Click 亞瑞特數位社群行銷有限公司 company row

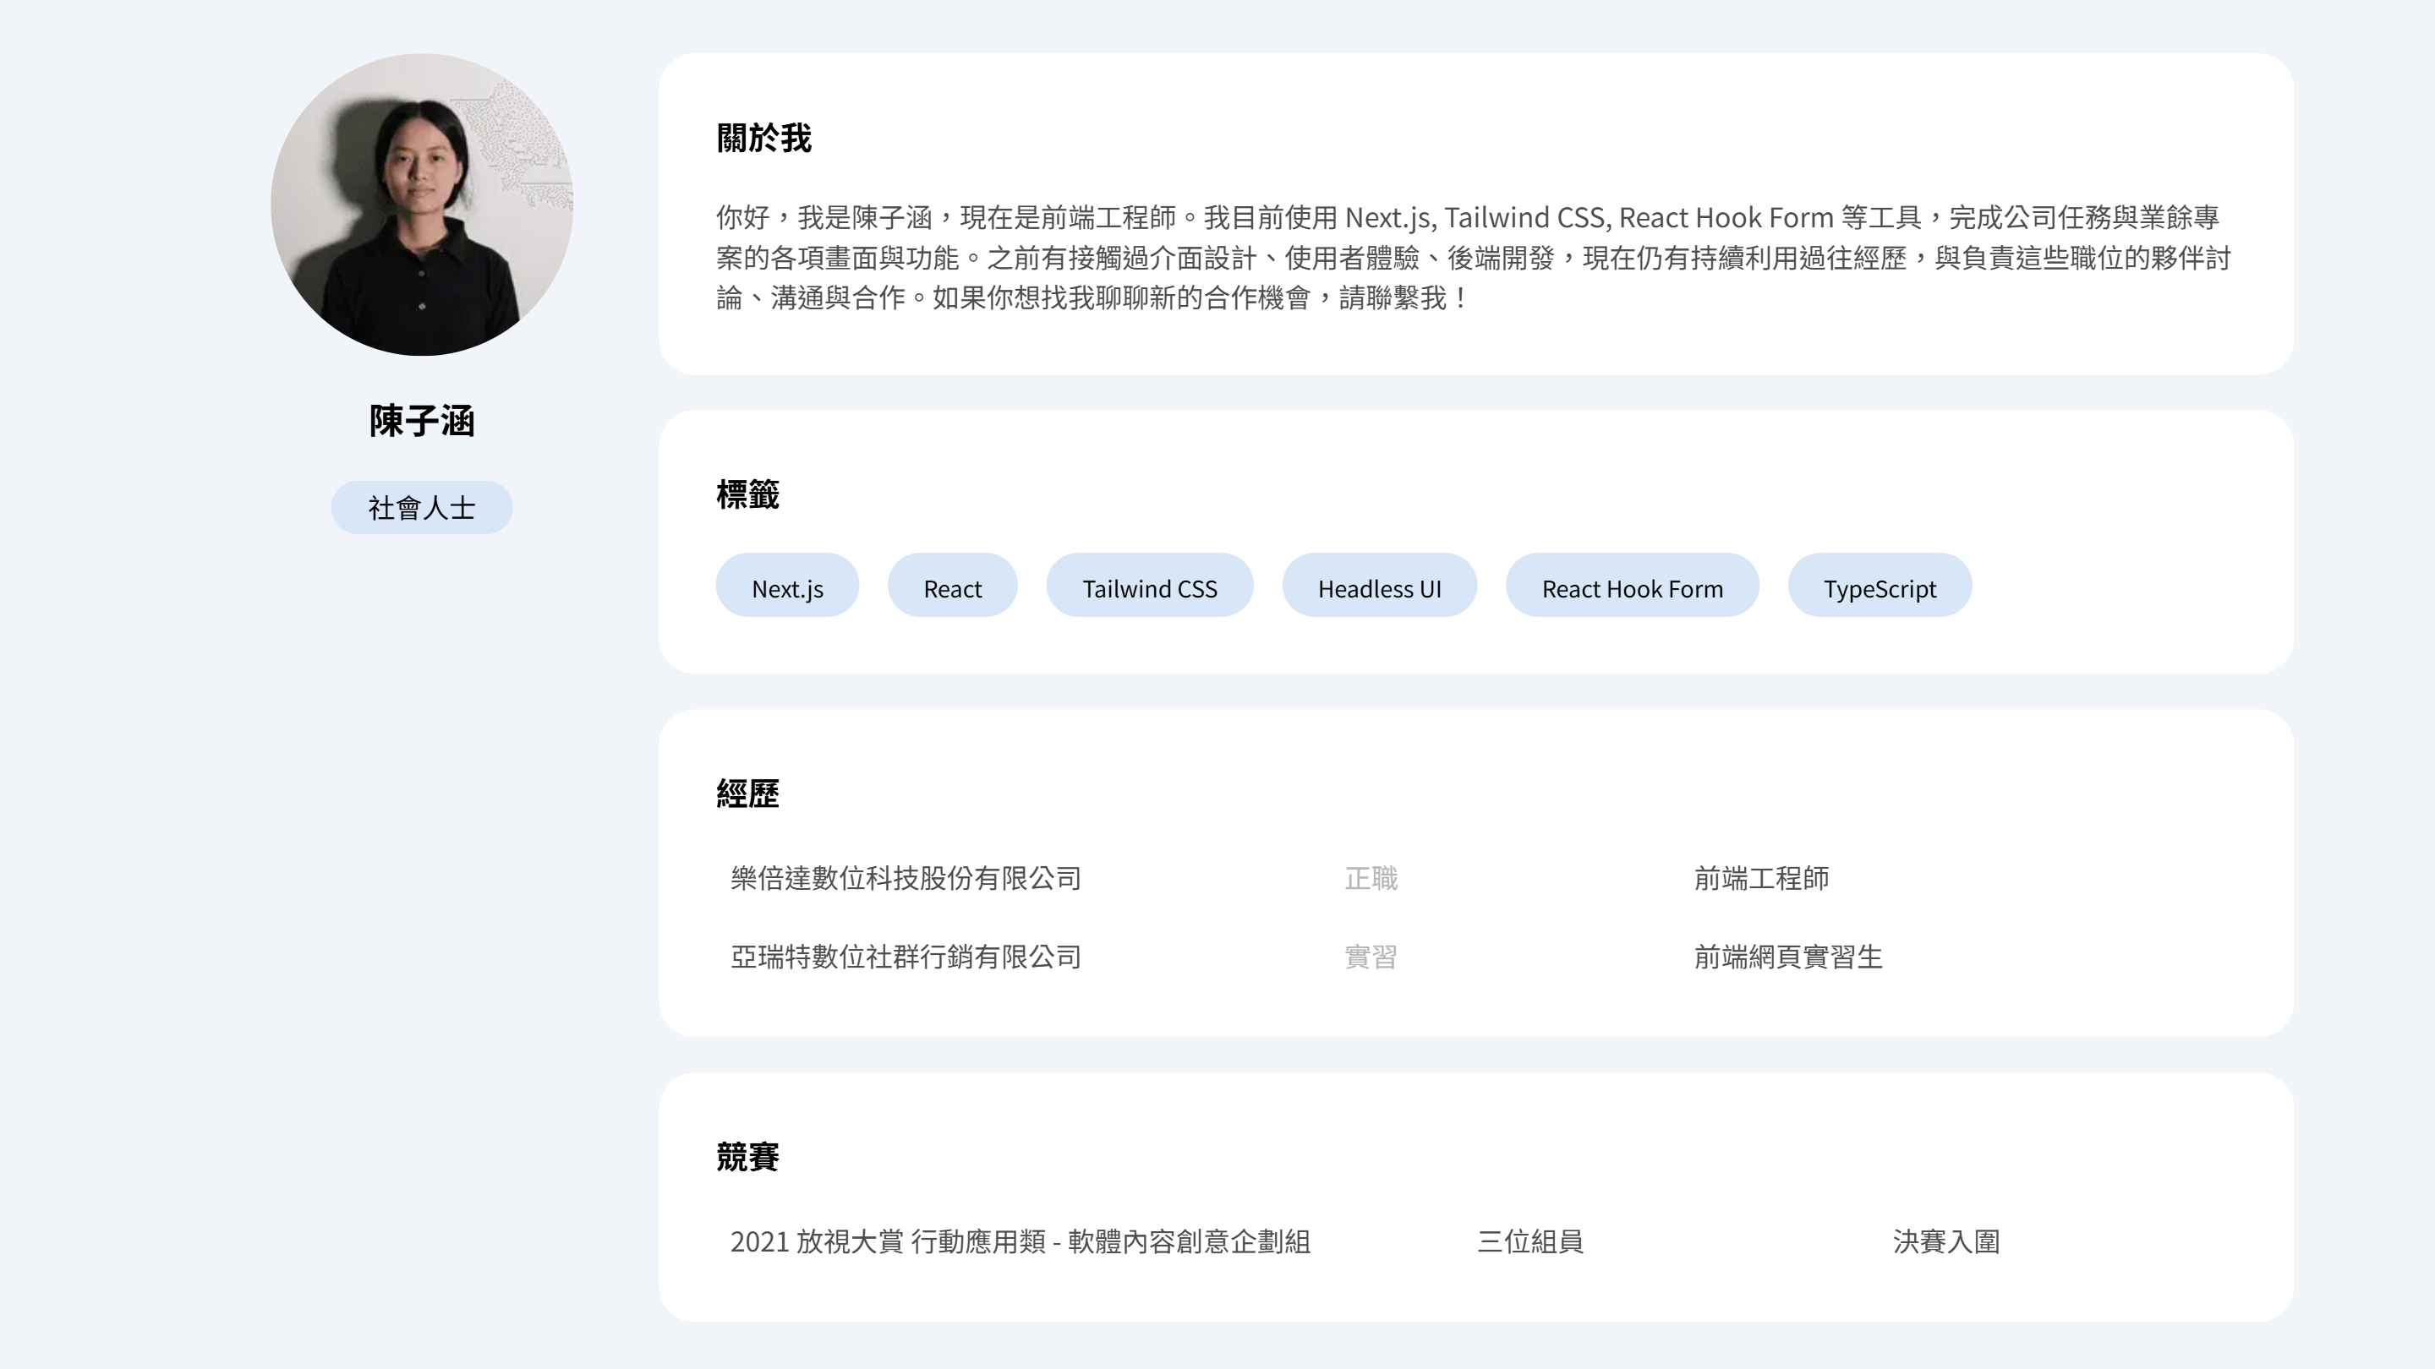906,957
